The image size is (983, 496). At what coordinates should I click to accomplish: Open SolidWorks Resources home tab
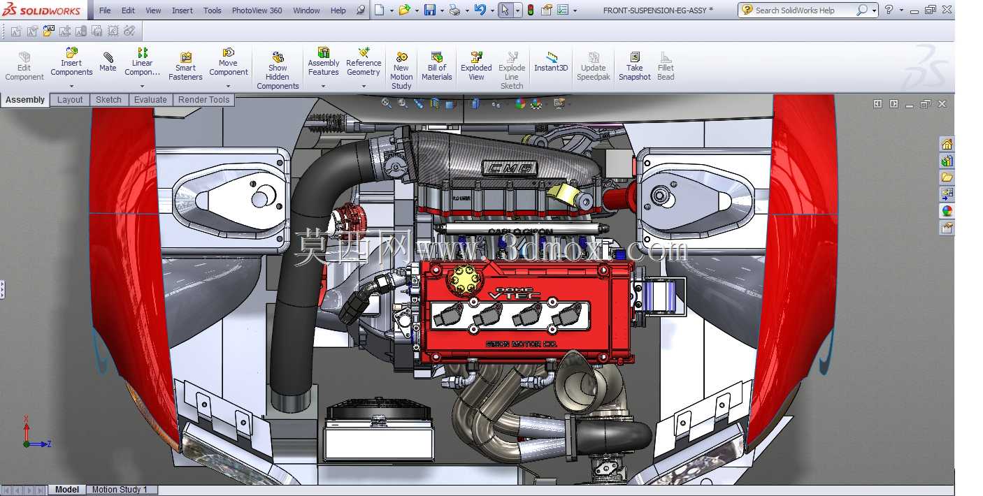tap(947, 144)
